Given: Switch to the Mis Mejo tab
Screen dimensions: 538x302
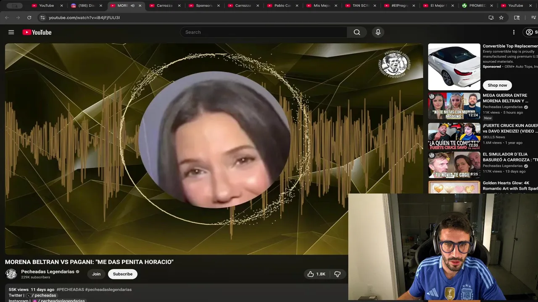Looking at the screenshot, I should pos(321,5).
